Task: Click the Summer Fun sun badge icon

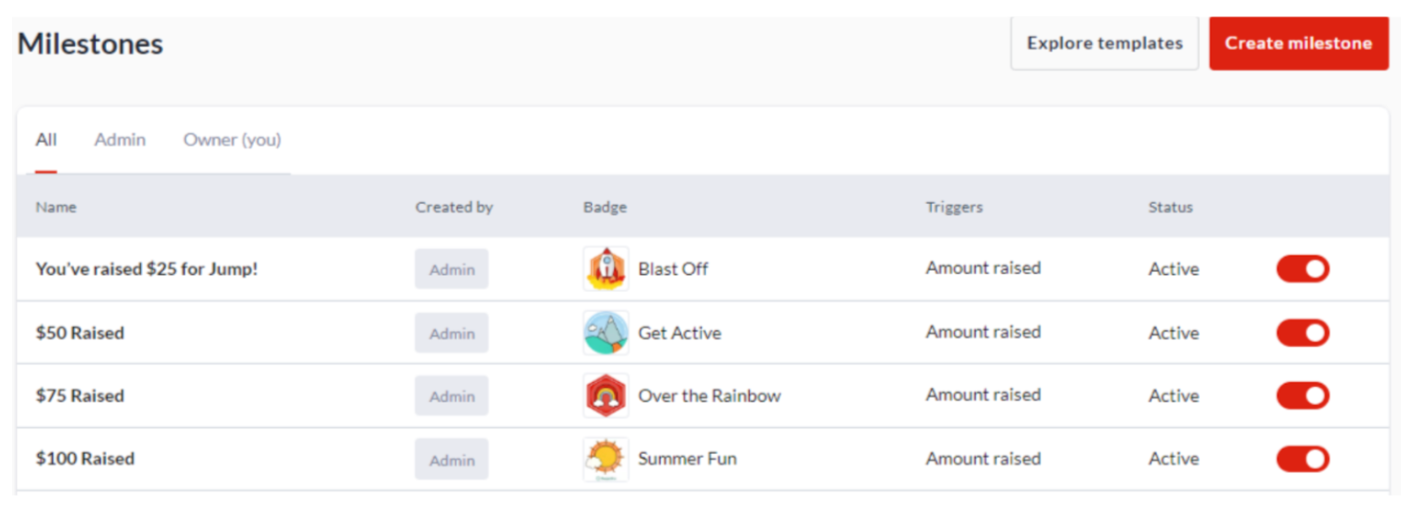Action: click(x=605, y=459)
